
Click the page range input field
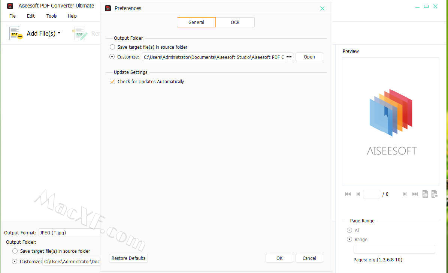coord(394,249)
